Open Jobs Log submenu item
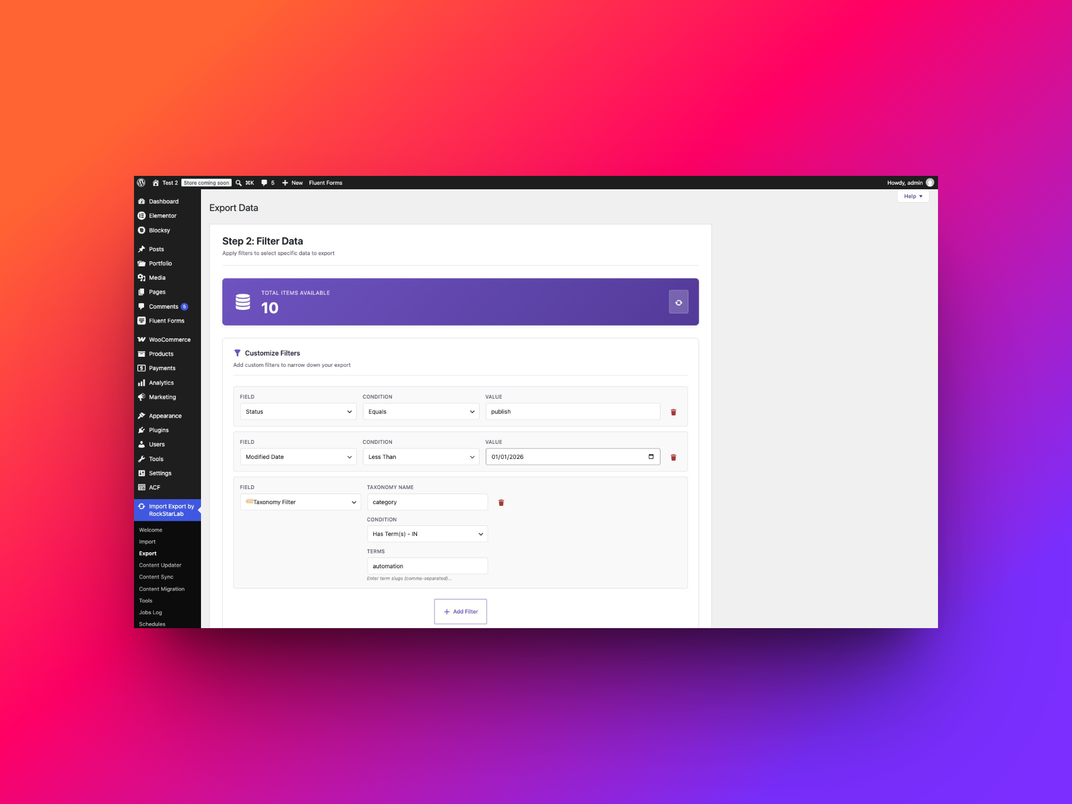1072x804 pixels. [x=151, y=612]
